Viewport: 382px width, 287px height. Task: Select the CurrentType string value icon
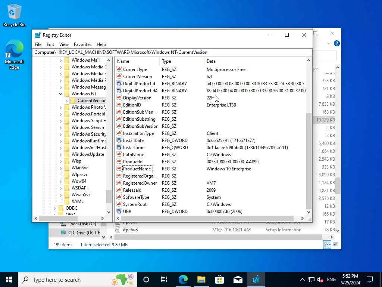click(119, 69)
